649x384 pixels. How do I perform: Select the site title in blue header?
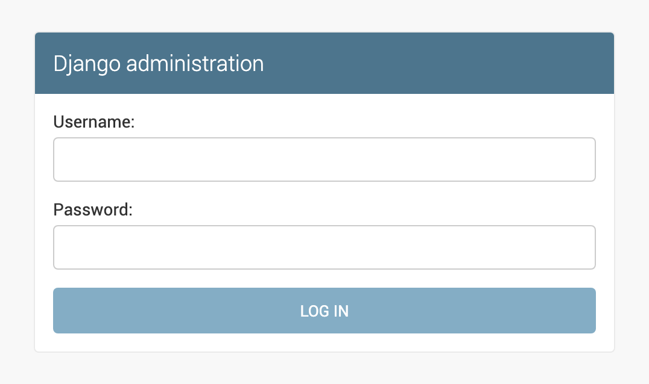159,64
